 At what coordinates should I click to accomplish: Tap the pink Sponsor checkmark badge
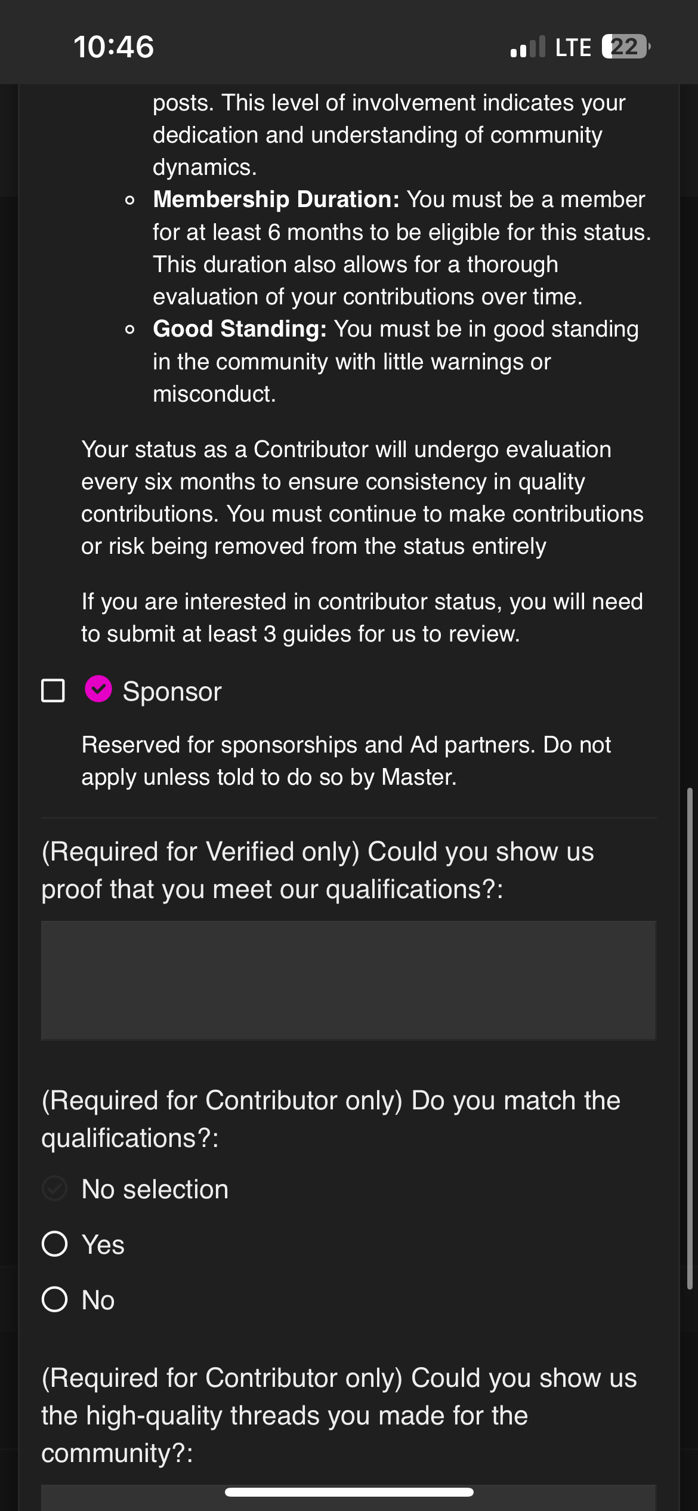pos(98,689)
